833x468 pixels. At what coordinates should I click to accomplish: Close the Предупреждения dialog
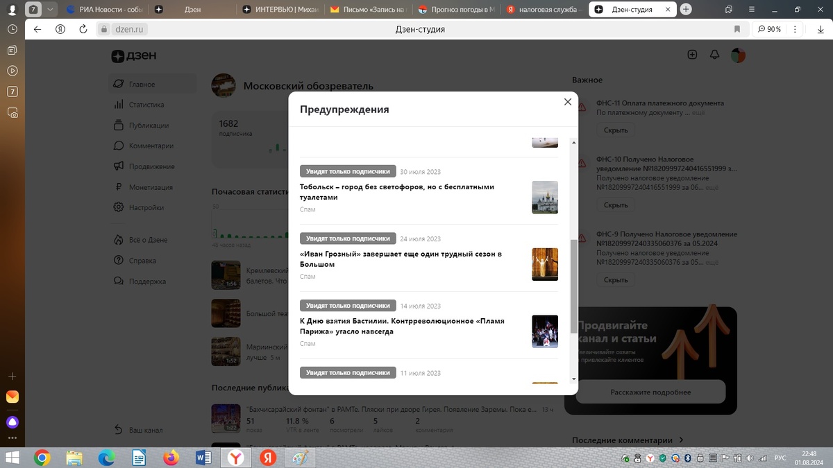coord(567,102)
